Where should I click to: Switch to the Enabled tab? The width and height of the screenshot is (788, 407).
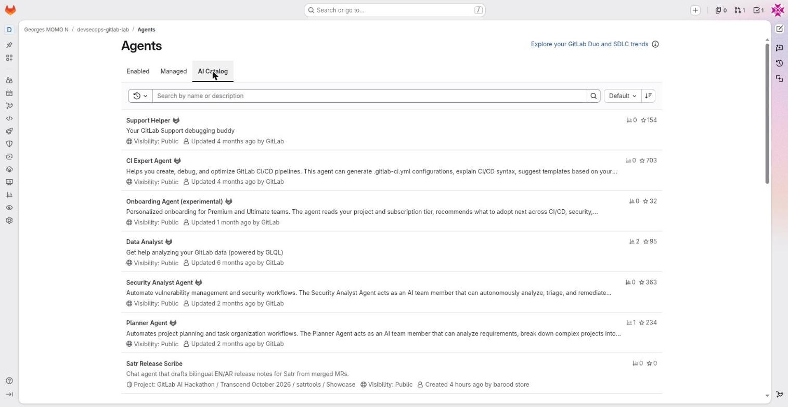click(138, 72)
